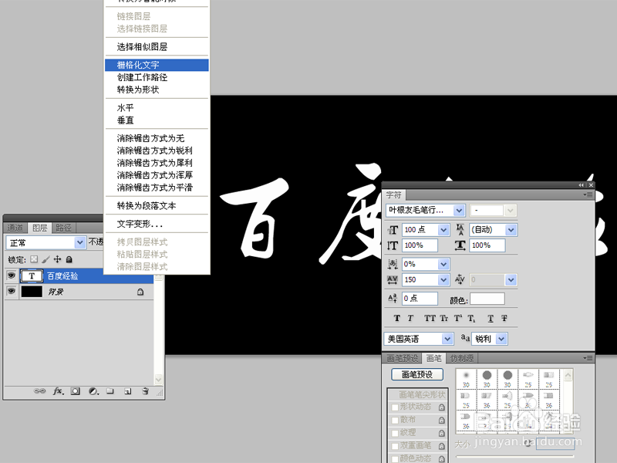Viewport: 617px width, 463px height.
Task: Switch to the 画笔预设 tab
Action: 402,358
